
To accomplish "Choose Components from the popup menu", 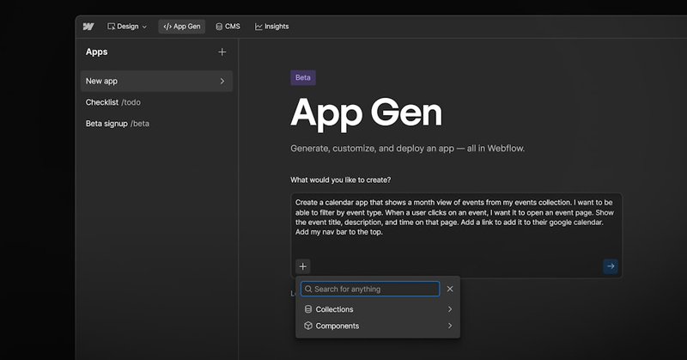I will click(x=378, y=326).
